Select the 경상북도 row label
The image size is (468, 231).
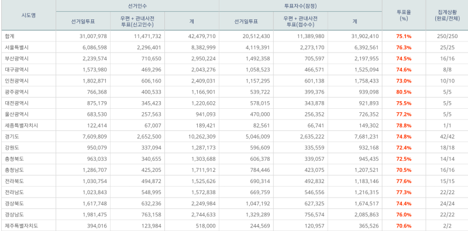[14, 204]
